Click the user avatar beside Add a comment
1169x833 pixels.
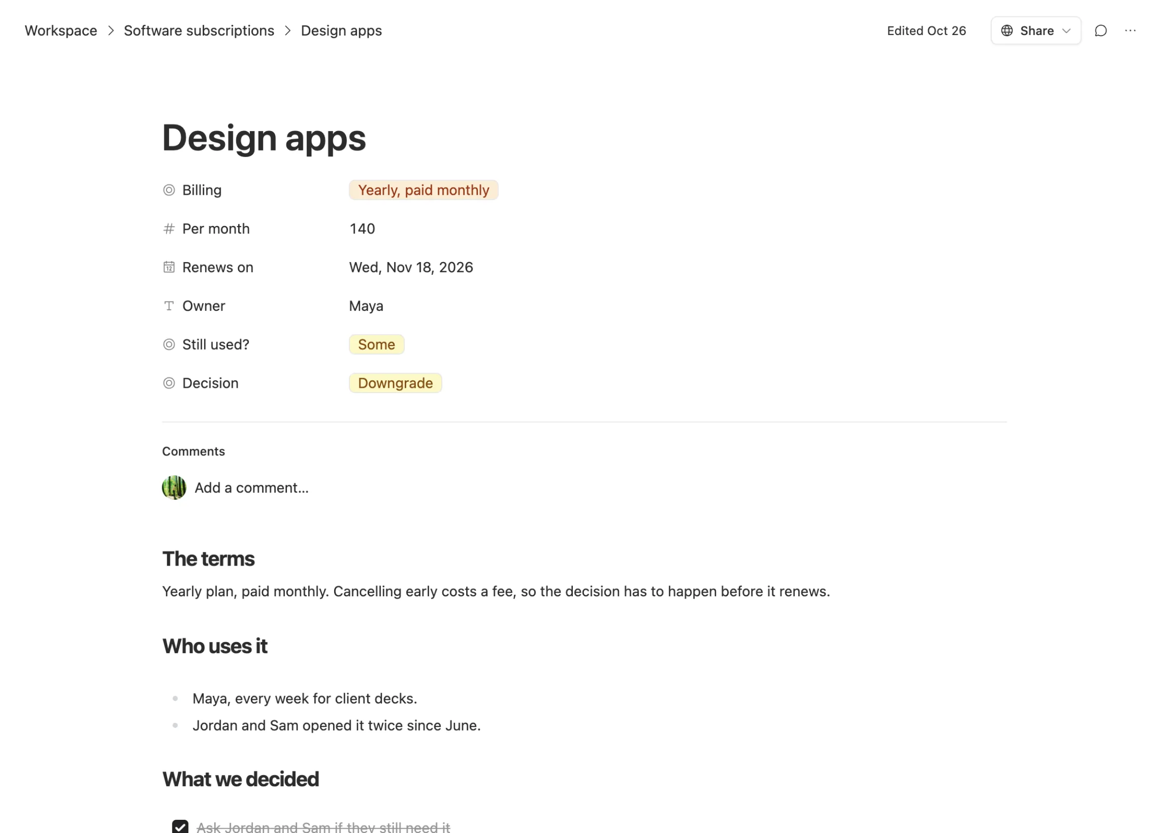point(174,488)
